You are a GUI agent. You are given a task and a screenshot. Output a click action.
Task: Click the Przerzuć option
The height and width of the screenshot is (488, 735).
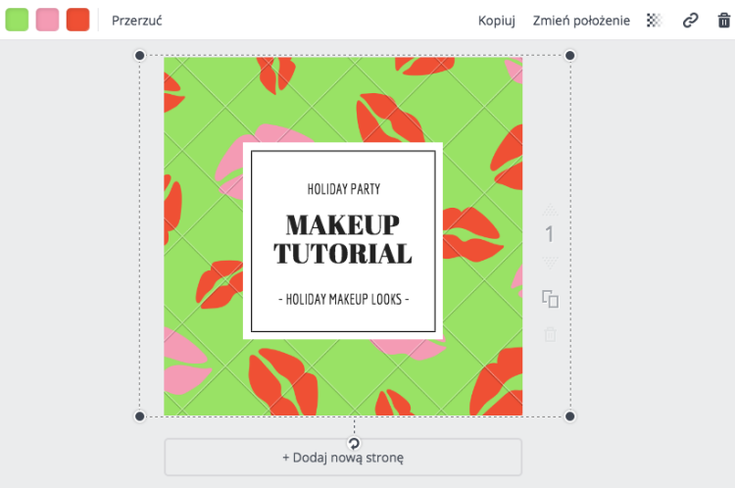pyautogui.click(x=136, y=21)
